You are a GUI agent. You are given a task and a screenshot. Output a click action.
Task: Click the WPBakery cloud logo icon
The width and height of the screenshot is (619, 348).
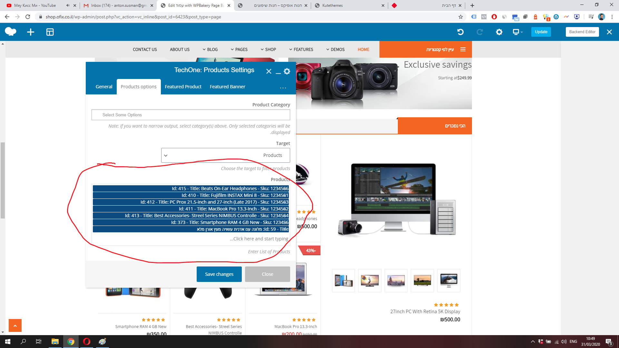11,32
